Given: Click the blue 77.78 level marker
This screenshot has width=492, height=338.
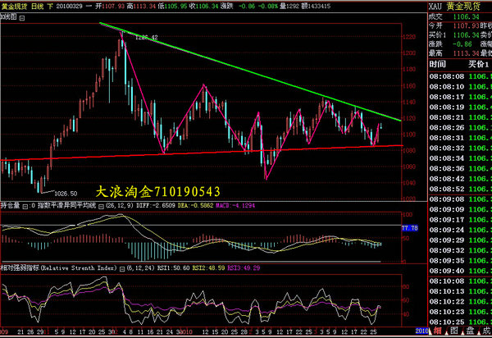Looking at the screenshot, I should (x=410, y=228).
